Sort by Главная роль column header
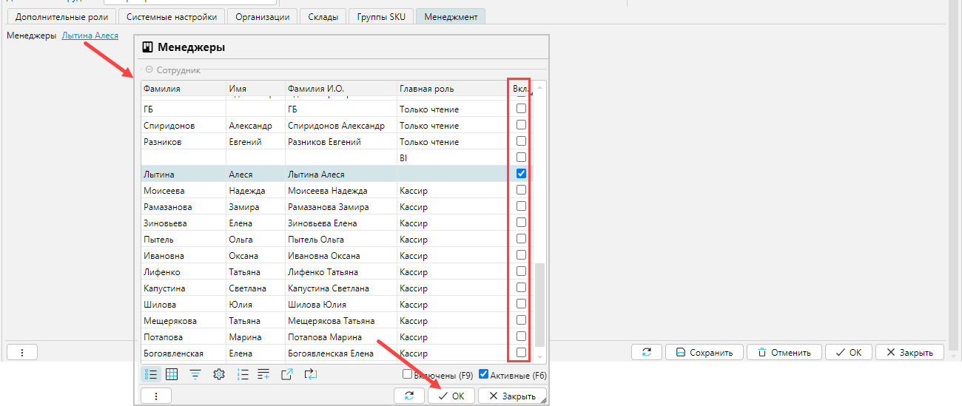Screen dimensions: 962x406 (x=426, y=89)
